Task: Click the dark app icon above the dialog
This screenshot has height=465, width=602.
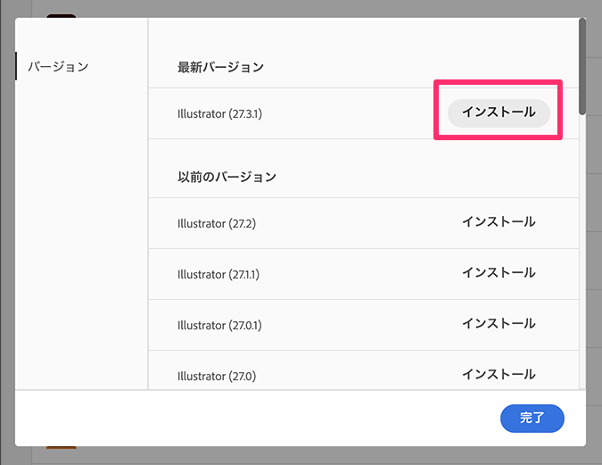Action: coord(61,15)
